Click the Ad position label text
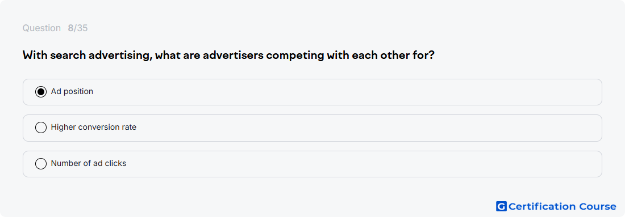 72,91
